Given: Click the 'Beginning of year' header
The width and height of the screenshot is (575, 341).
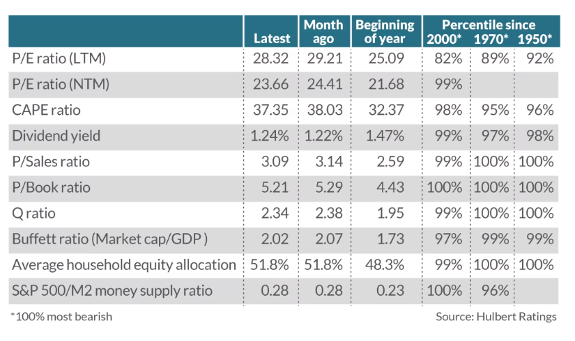Looking at the screenshot, I should pos(385,31).
